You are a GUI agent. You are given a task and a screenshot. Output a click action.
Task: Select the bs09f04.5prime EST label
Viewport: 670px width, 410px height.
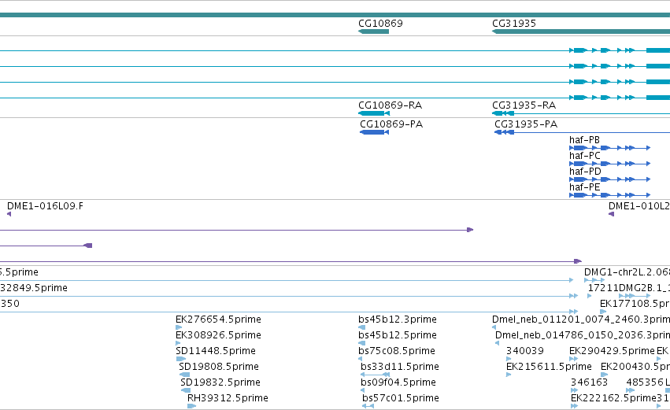pos(398,382)
